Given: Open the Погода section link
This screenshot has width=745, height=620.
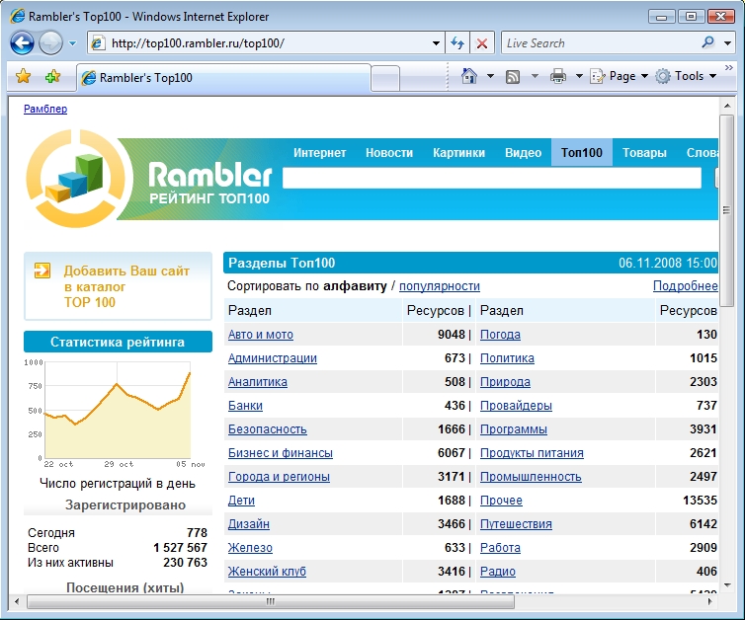Looking at the screenshot, I should pyautogui.click(x=500, y=335).
